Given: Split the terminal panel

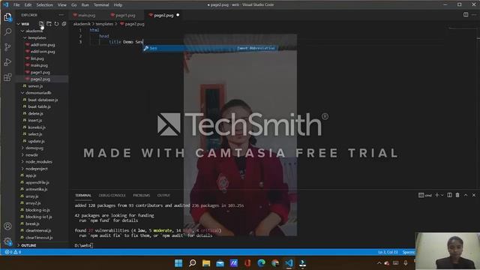Looking at the screenshot, I should pyautogui.click(x=449, y=195).
